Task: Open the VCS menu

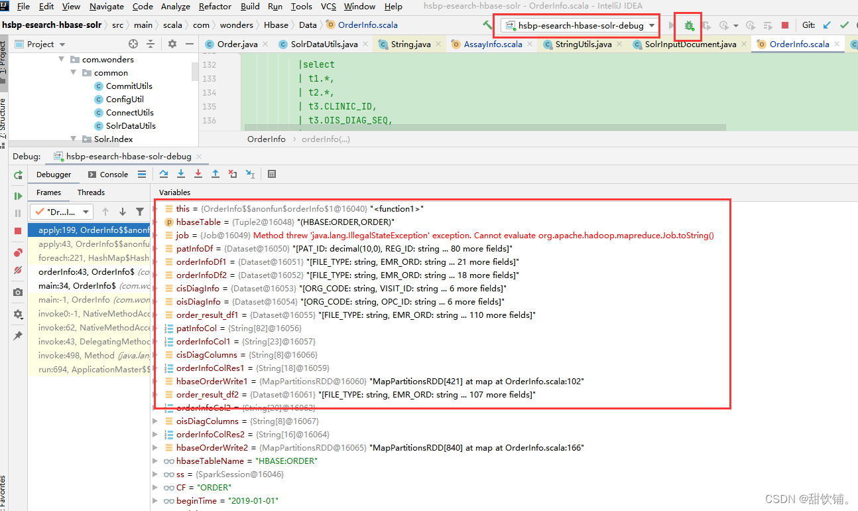Action: click(328, 6)
